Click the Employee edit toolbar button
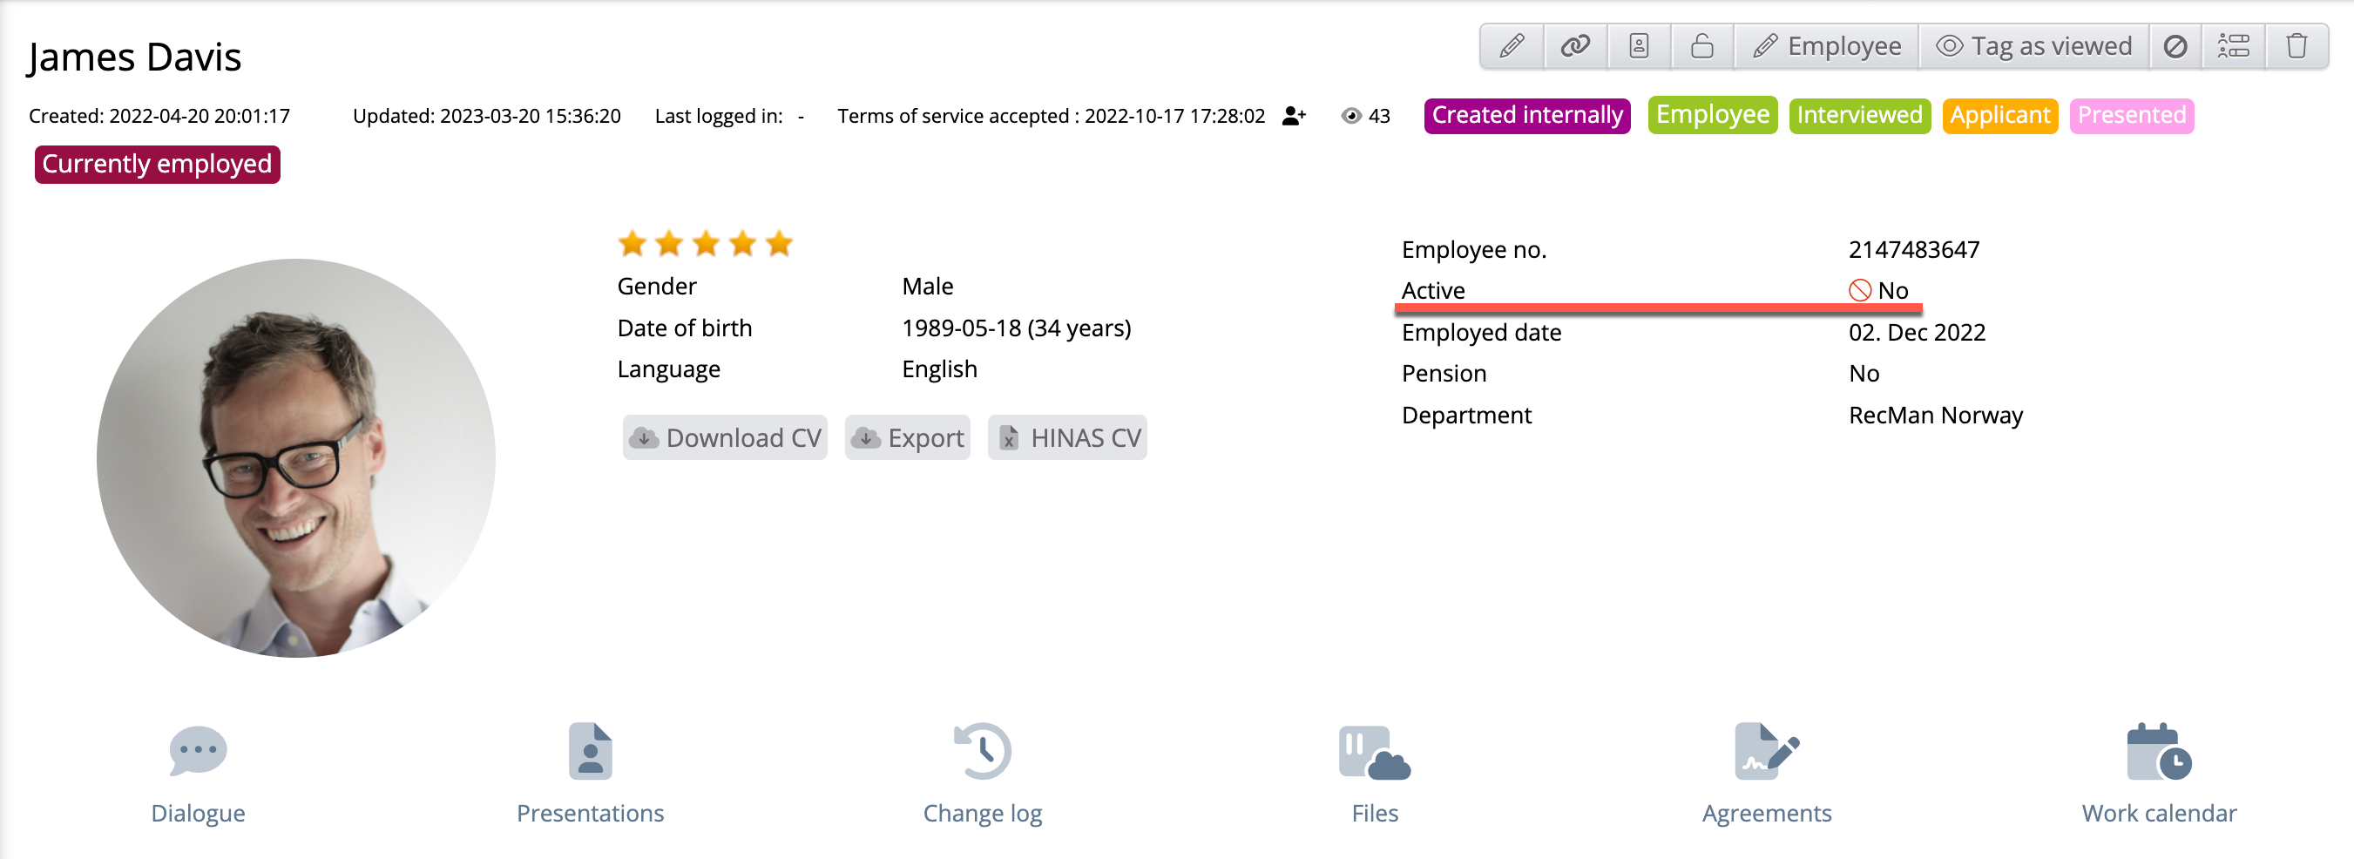2354x859 pixels. (x=1826, y=45)
